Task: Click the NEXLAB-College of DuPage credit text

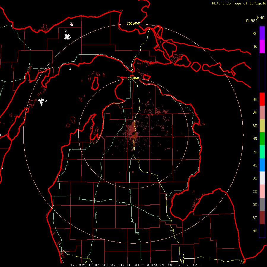Action: (x=237, y=3)
